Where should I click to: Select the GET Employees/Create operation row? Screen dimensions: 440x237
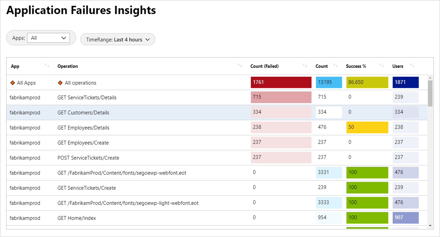click(x=83, y=143)
